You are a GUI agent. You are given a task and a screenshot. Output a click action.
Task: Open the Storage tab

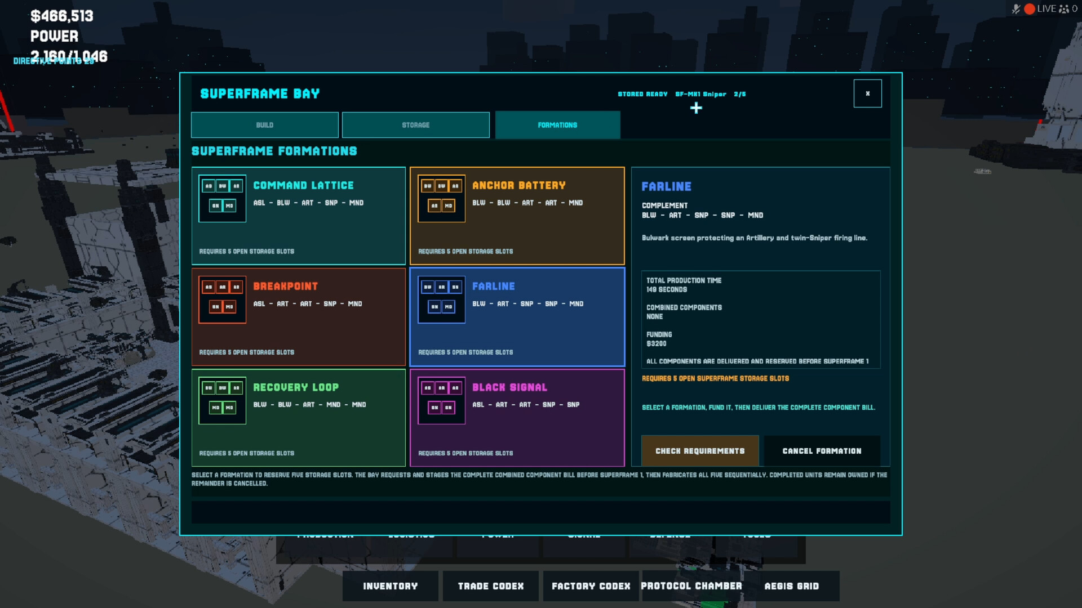[x=416, y=125]
